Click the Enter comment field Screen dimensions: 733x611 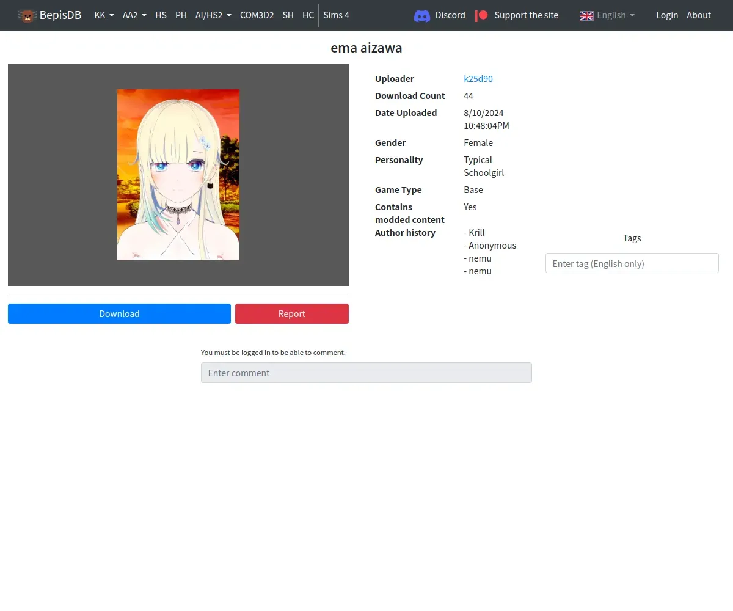[x=366, y=373]
